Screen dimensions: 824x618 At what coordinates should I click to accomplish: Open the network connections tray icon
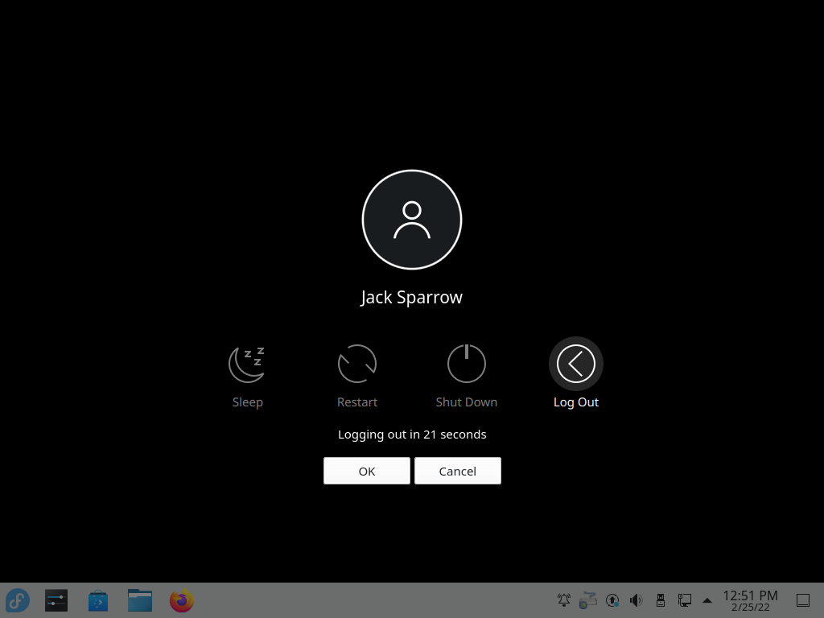684,600
